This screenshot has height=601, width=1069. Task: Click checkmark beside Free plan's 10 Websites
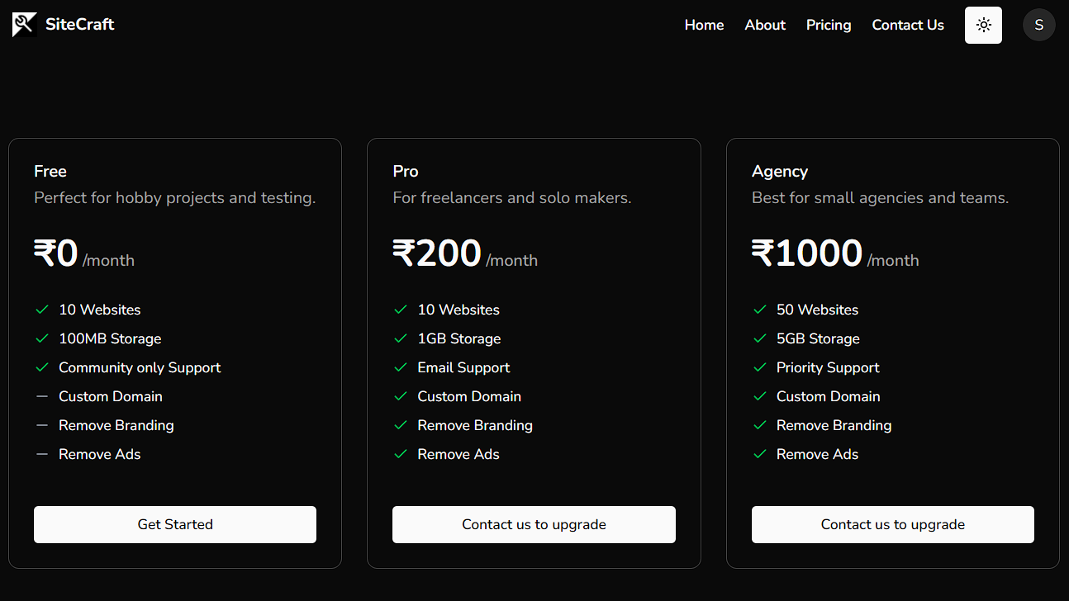click(x=42, y=310)
